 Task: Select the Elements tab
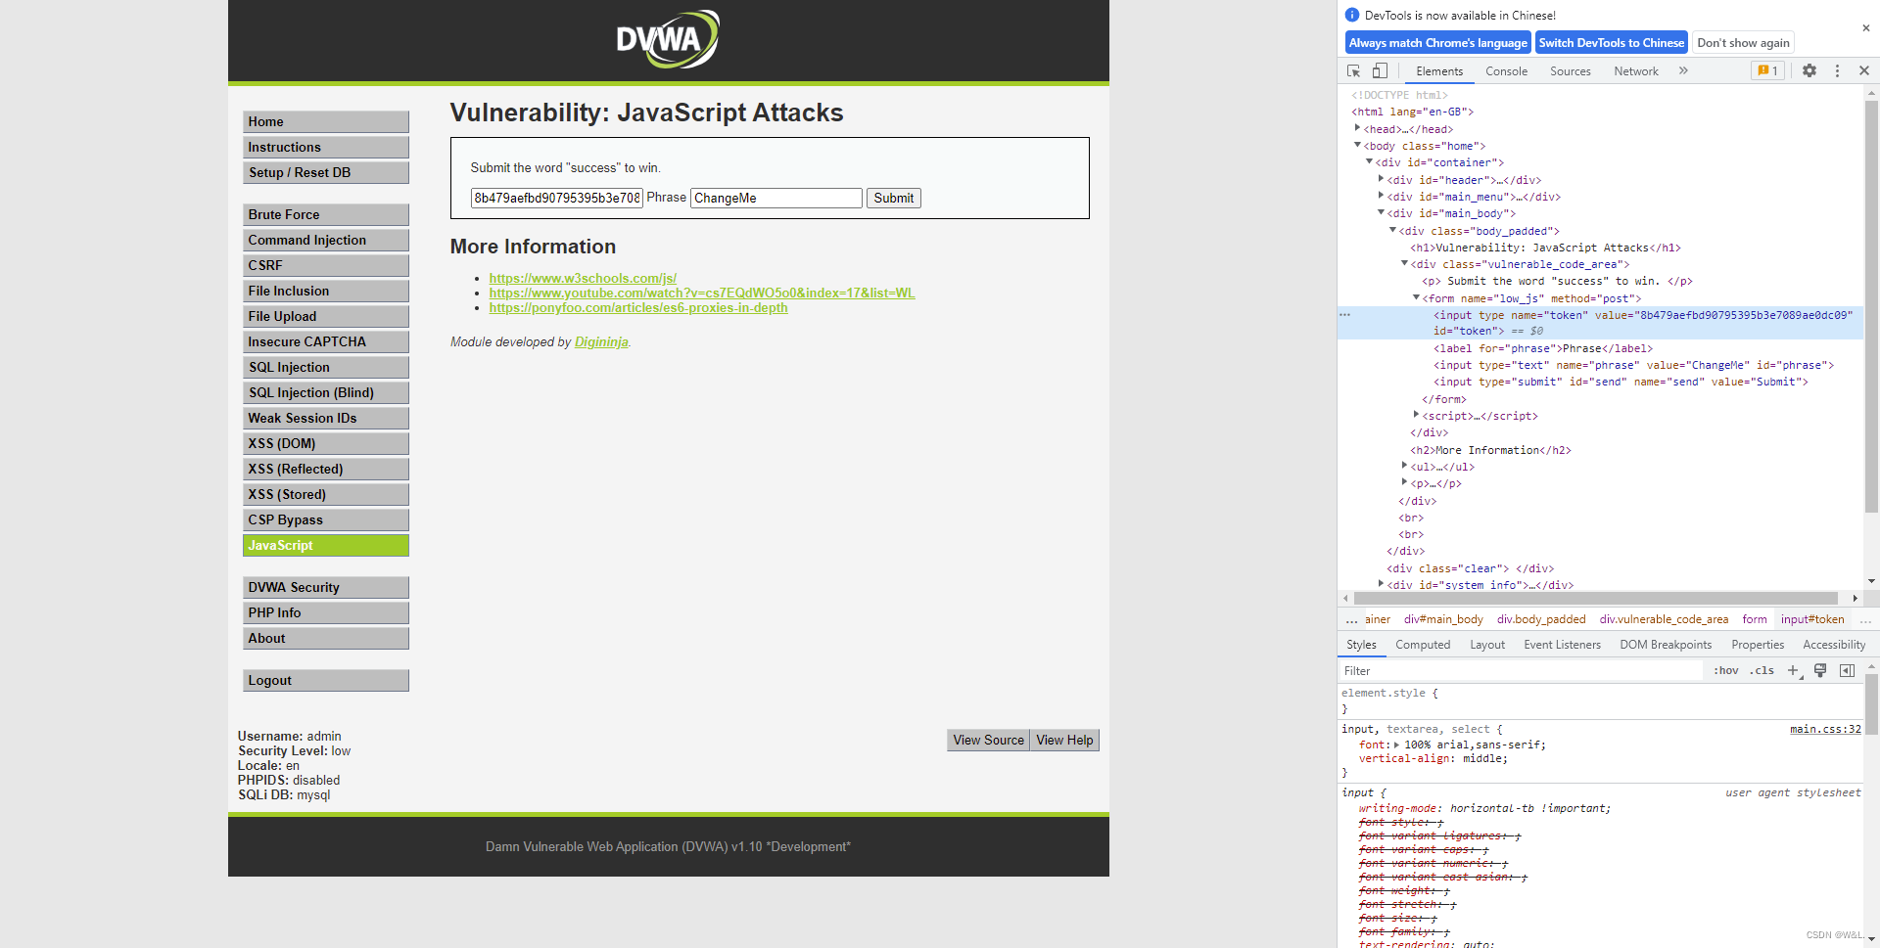[x=1439, y=71]
